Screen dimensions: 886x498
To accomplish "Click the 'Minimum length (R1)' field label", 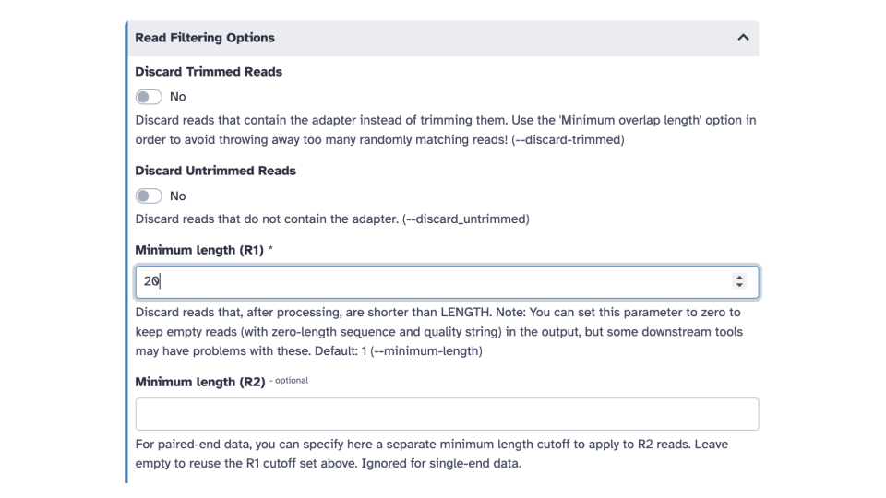I will [x=199, y=250].
